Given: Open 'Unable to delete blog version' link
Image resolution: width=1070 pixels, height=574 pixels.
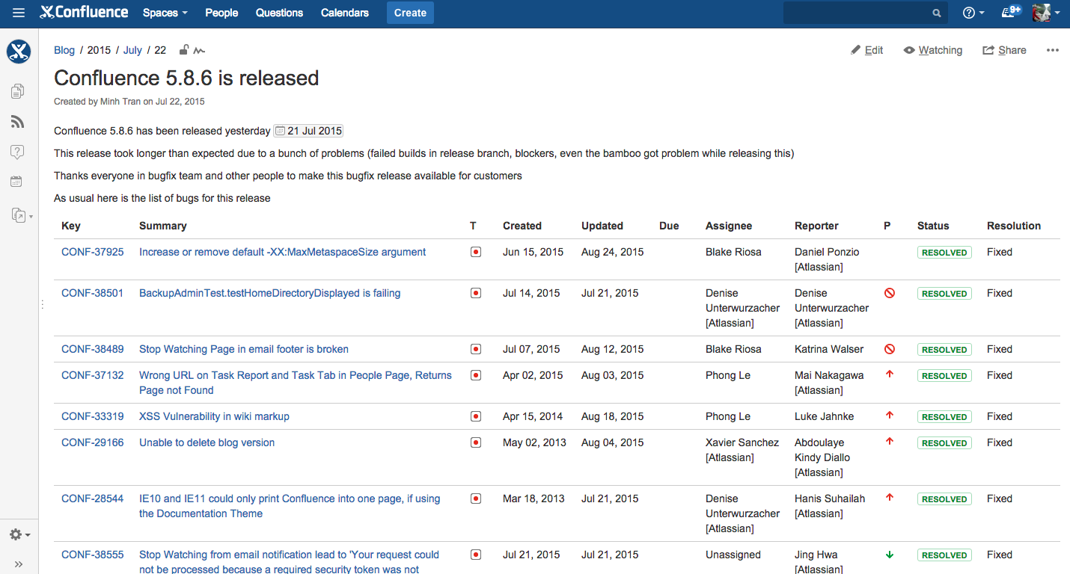Looking at the screenshot, I should [x=207, y=442].
